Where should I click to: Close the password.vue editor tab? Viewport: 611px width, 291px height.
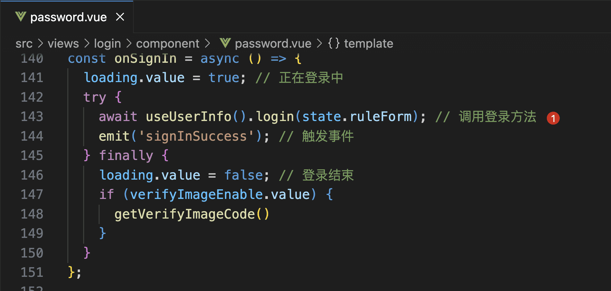point(120,17)
